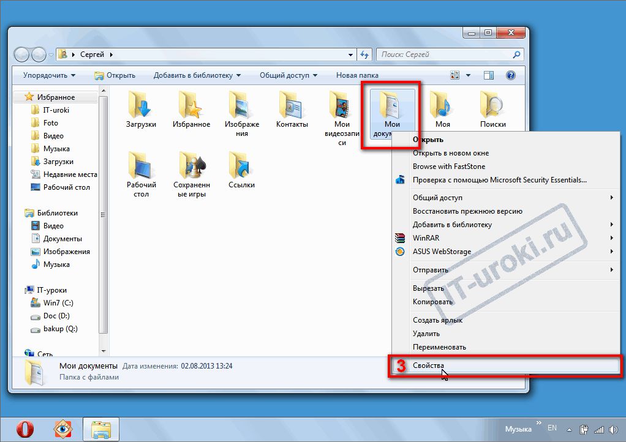
Task: Expand the Музыка toolbar chevron in taskbar
Action: tap(539, 423)
